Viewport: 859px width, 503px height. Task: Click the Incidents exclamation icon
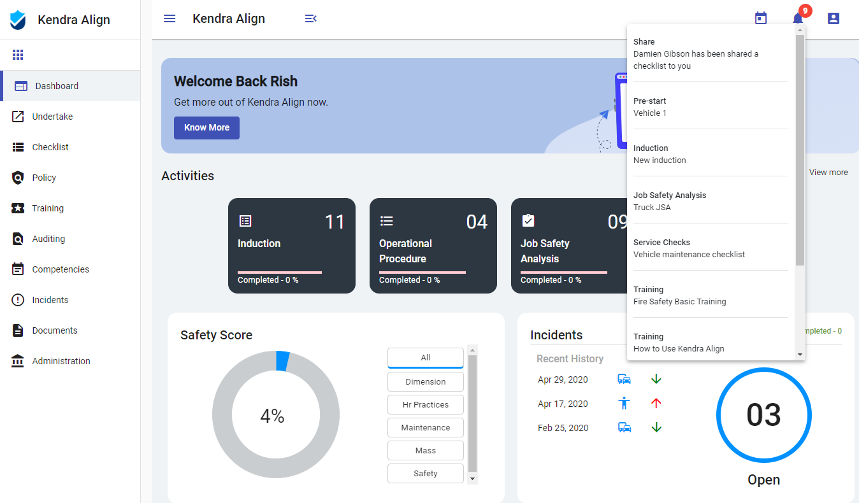[18, 300]
